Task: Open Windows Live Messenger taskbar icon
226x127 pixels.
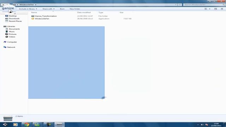Action: [x=37, y=125]
